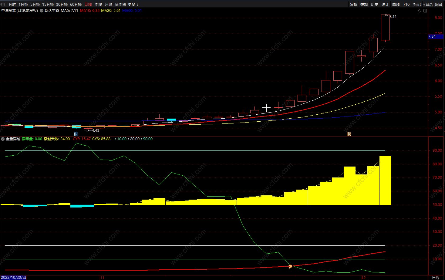Switch to 月线 monthly chart

click(x=109, y=5)
